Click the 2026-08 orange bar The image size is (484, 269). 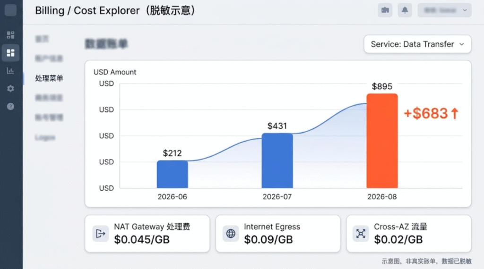pyautogui.click(x=382, y=141)
